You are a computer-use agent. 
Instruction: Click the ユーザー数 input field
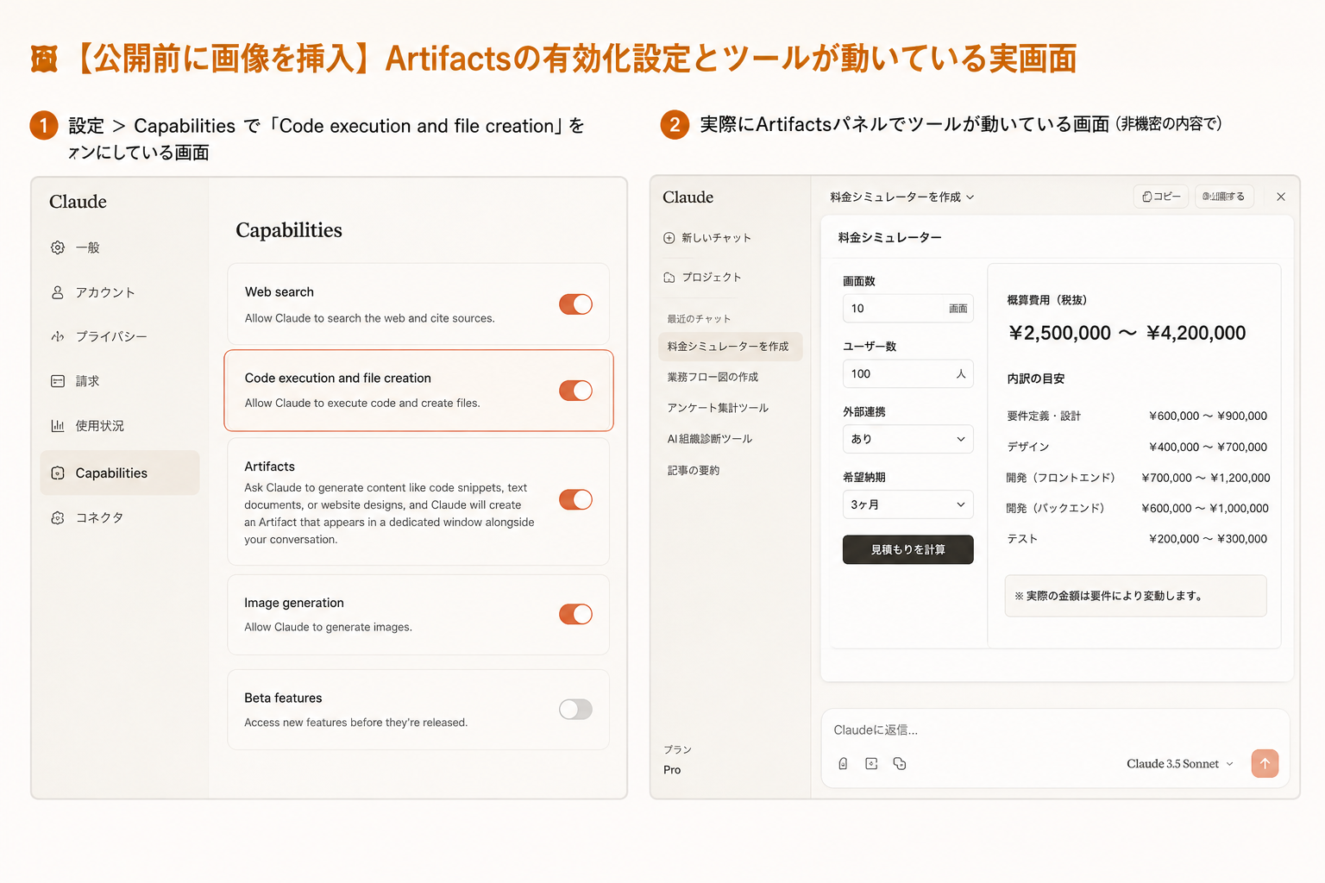(907, 373)
